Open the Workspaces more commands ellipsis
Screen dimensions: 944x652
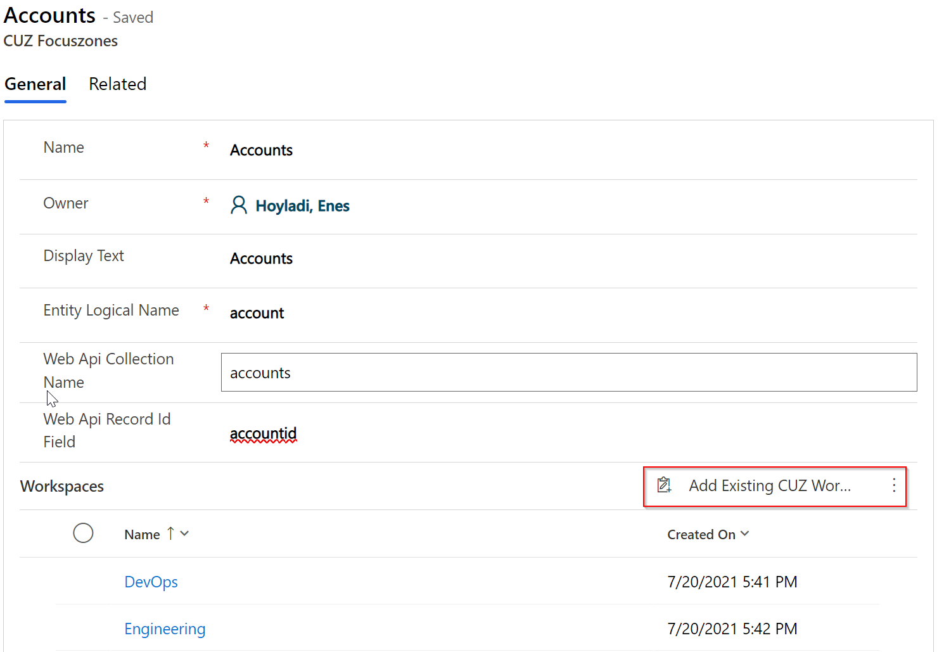point(894,485)
